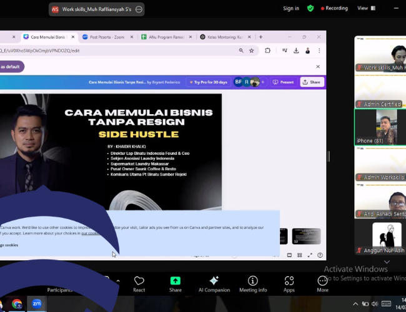Screen dimensions: 406x312
Task: Click slide text 'Sekjen Asosiasi Laundry Indonesia'
Action: pos(142,158)
